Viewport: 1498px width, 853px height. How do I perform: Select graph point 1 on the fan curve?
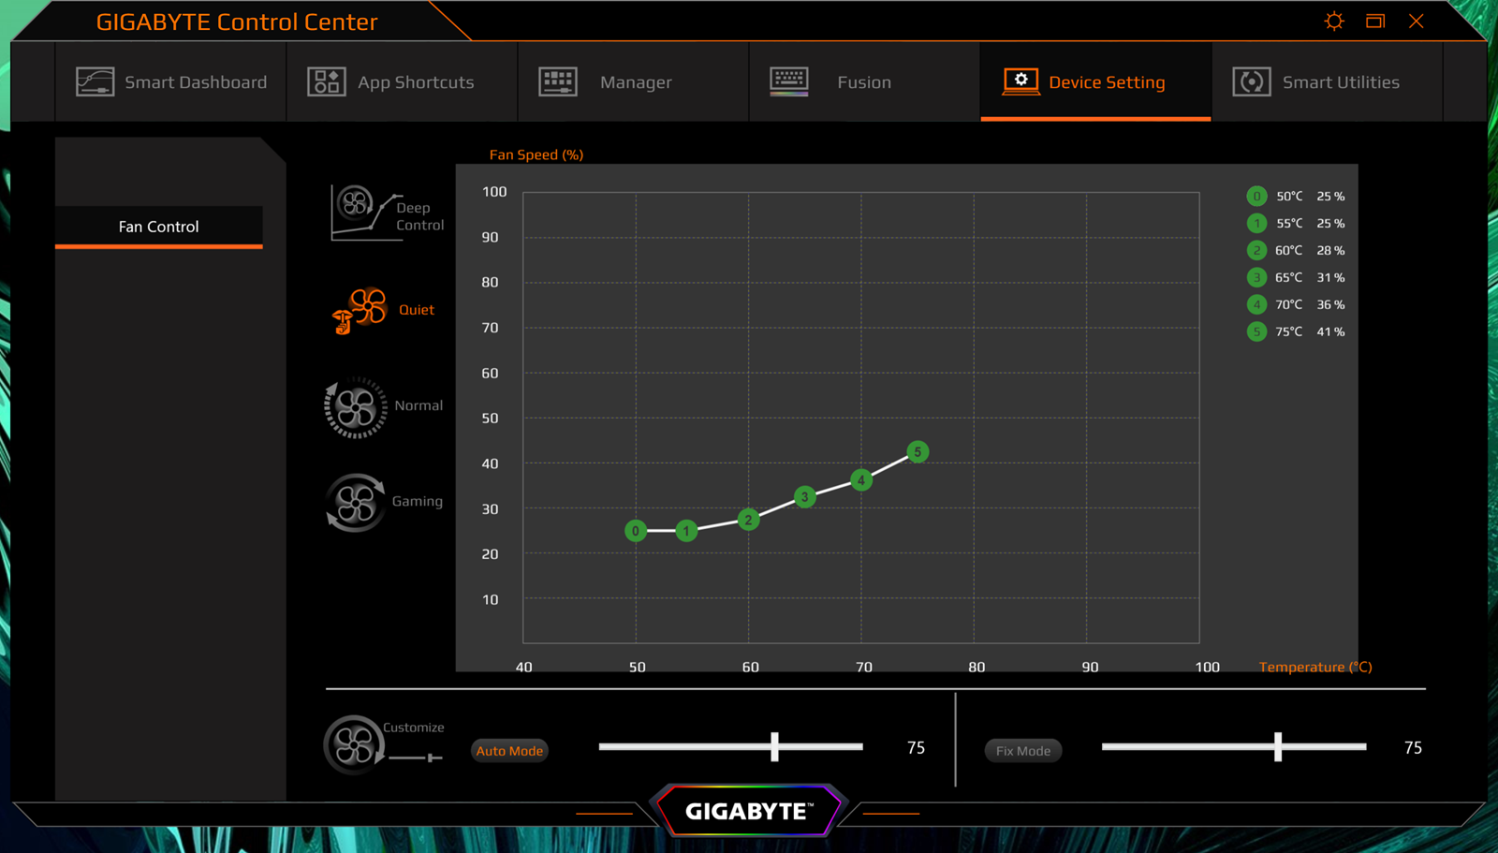click(x=686, y=531)
